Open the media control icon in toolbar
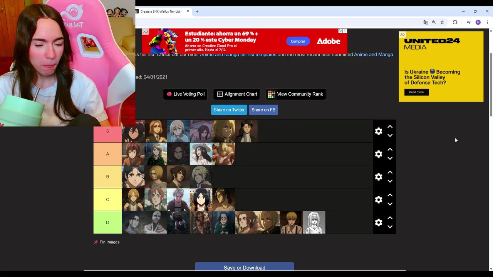 [x=469, y=22]
